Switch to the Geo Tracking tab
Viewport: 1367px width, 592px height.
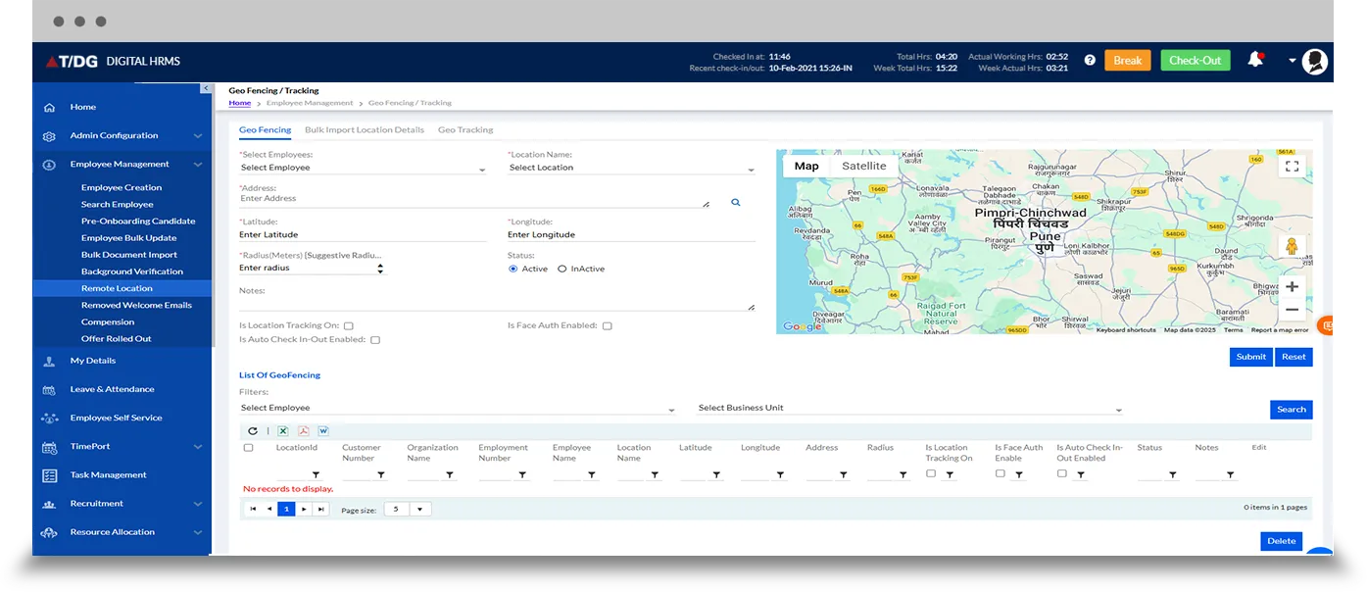pos(465,129)
